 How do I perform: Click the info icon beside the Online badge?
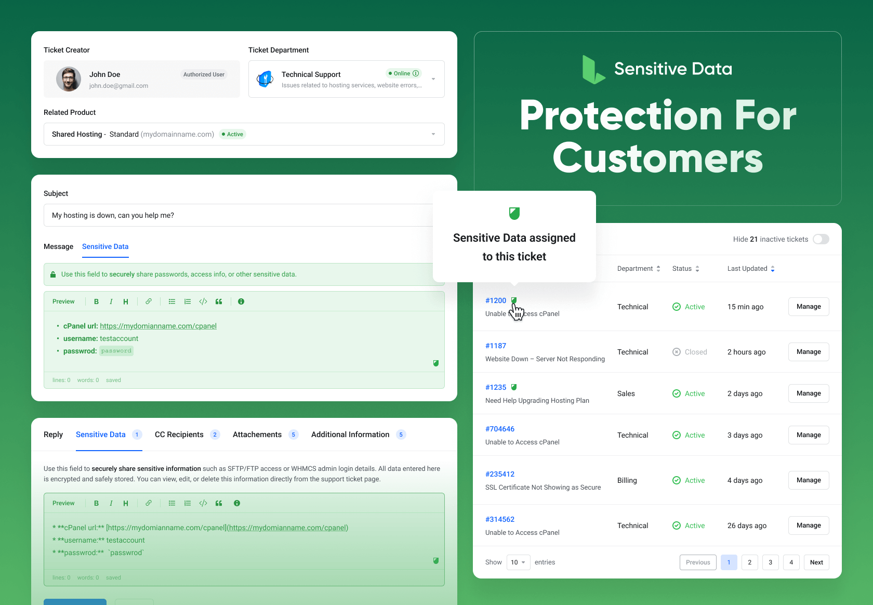point(416,73)
